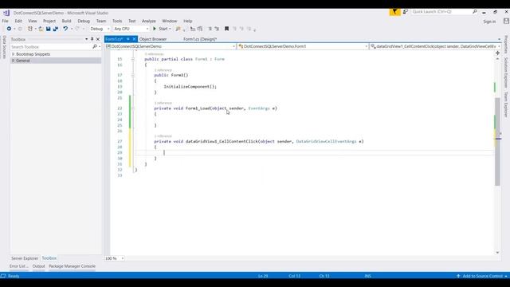Click the Open File toolbar icon
Image resolution: width=510 pixels, height=287 pixels.
[41, 29]
